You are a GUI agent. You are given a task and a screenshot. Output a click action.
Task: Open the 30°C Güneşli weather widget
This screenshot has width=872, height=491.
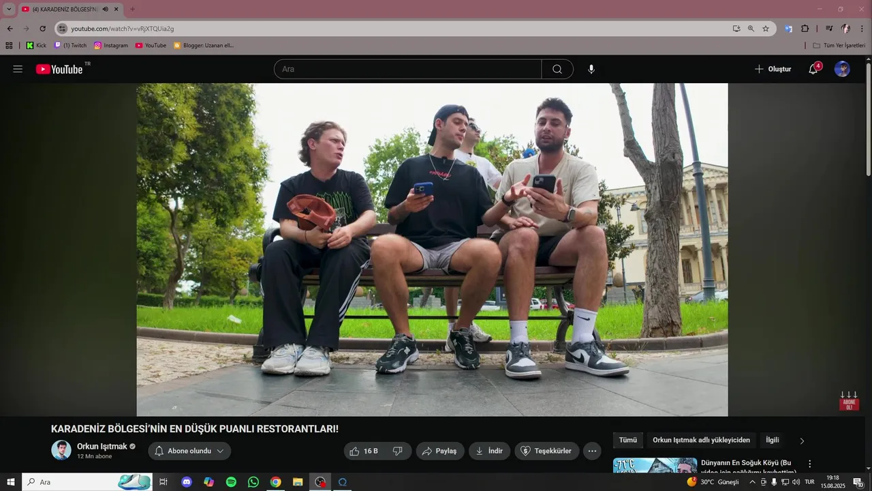coord(713,482)
